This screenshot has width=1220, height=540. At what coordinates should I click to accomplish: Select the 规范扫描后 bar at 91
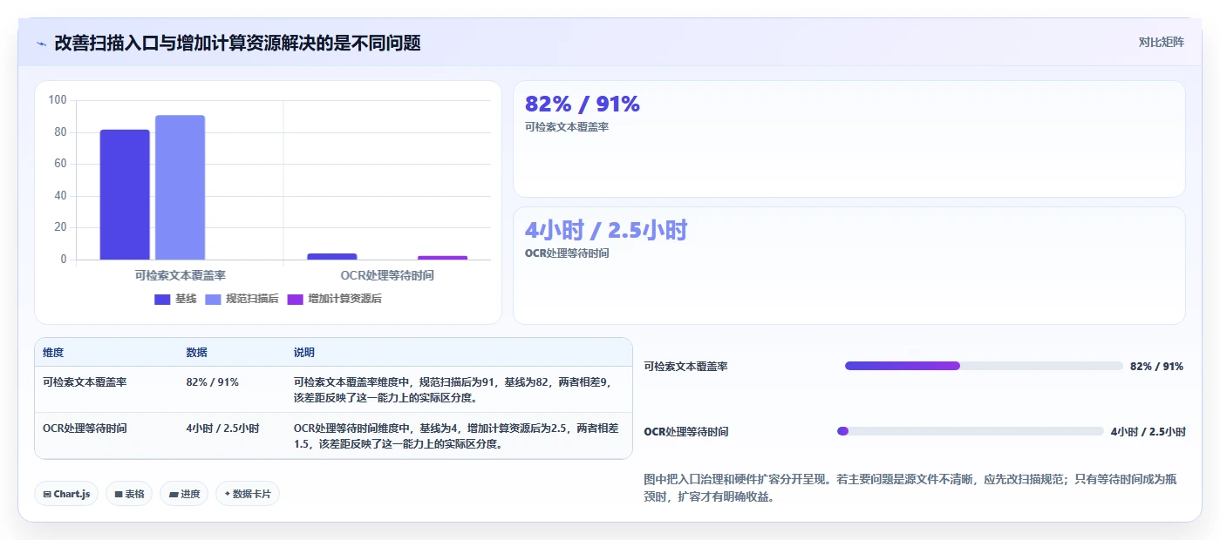coord(180,187)
